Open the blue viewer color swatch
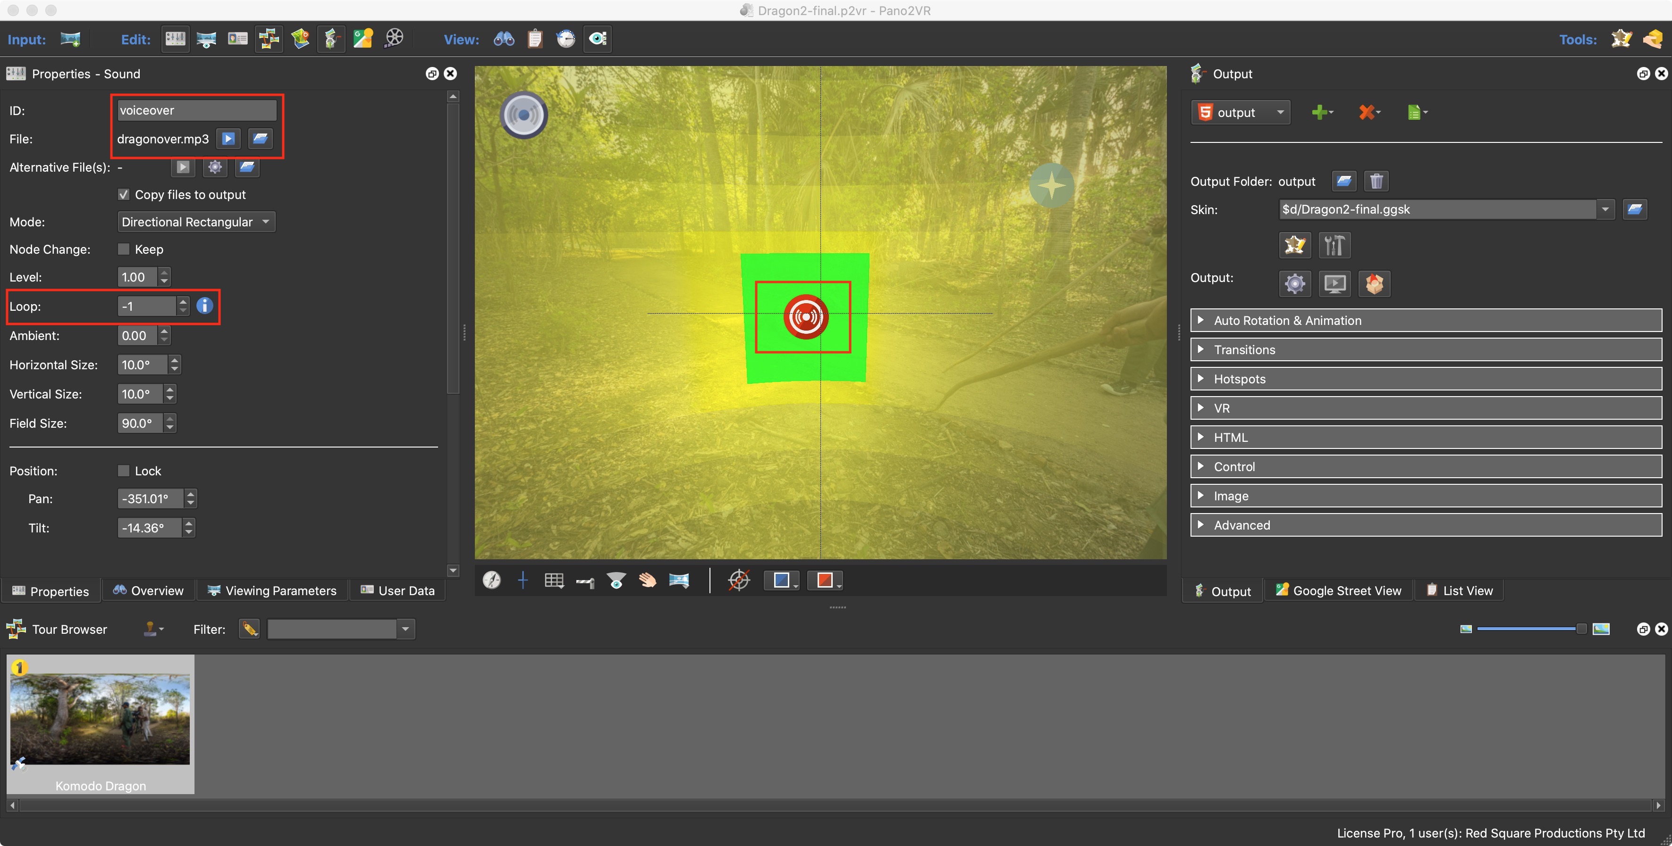The width and height of the screenshot is (1672, 846). [x=782, y=580]
